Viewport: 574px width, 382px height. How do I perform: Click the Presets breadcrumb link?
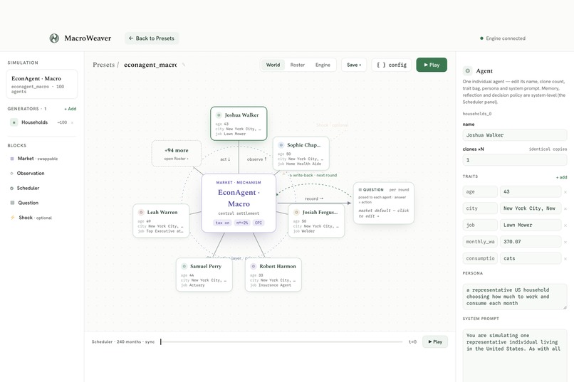103,65
